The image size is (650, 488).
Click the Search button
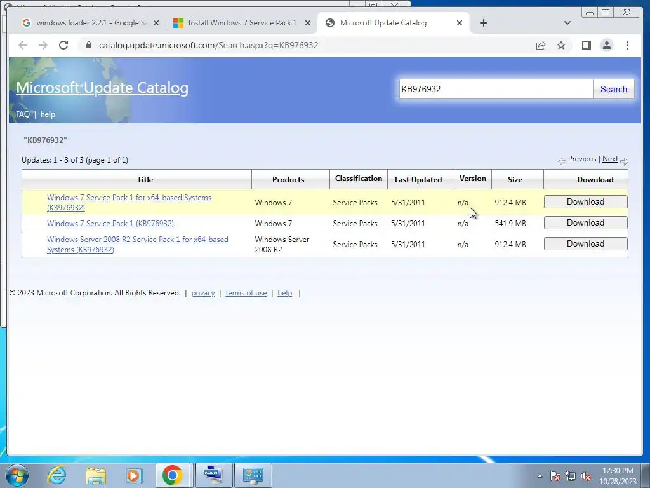(x=614, y=89)
